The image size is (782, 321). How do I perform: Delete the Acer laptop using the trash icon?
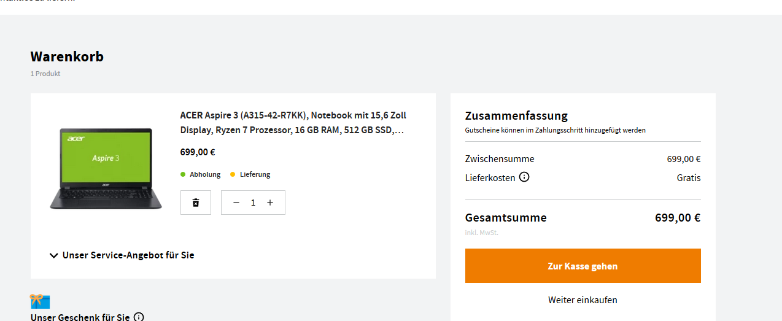[196, 203]
